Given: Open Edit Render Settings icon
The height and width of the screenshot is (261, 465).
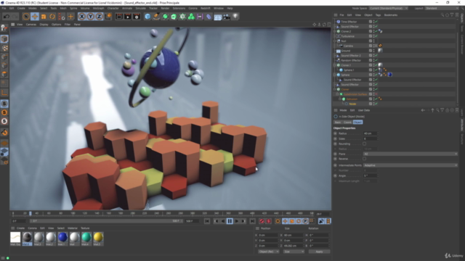Looking at the screenshot, I should [137, 17].
